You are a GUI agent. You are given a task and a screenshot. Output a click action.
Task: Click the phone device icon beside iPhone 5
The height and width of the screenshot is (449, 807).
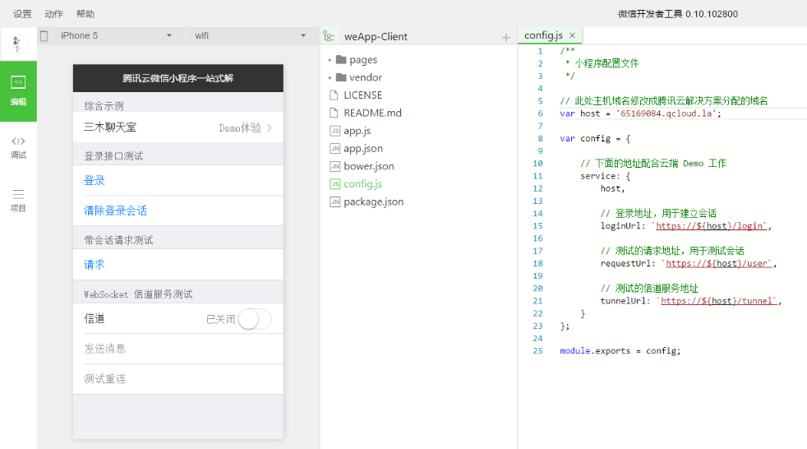[x=44, y=35]
